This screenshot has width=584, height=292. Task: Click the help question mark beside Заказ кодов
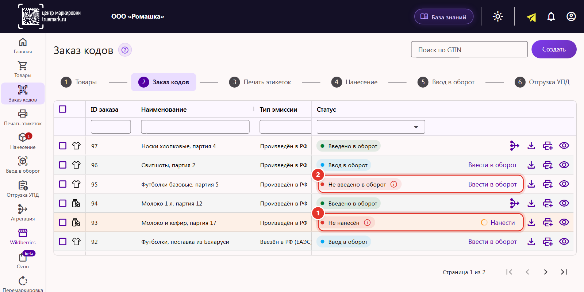[x=125, y=50]
